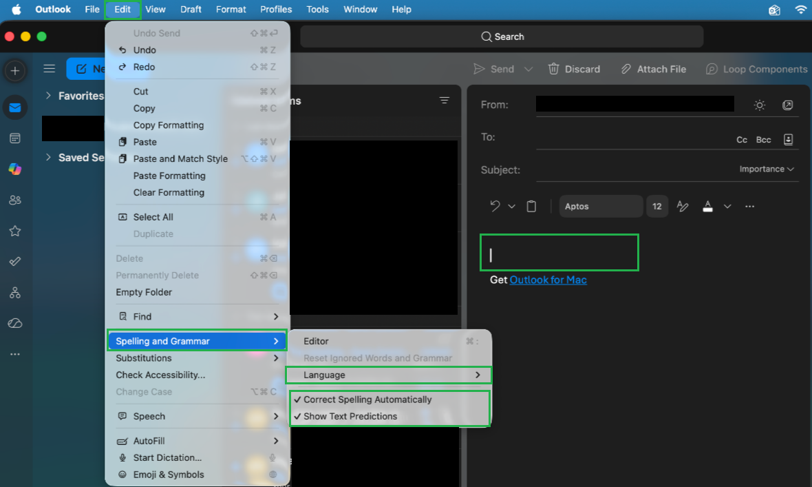Open the Format menu in menu bar
This screenshot has height=487, width=812.
[x=231, y=10]
